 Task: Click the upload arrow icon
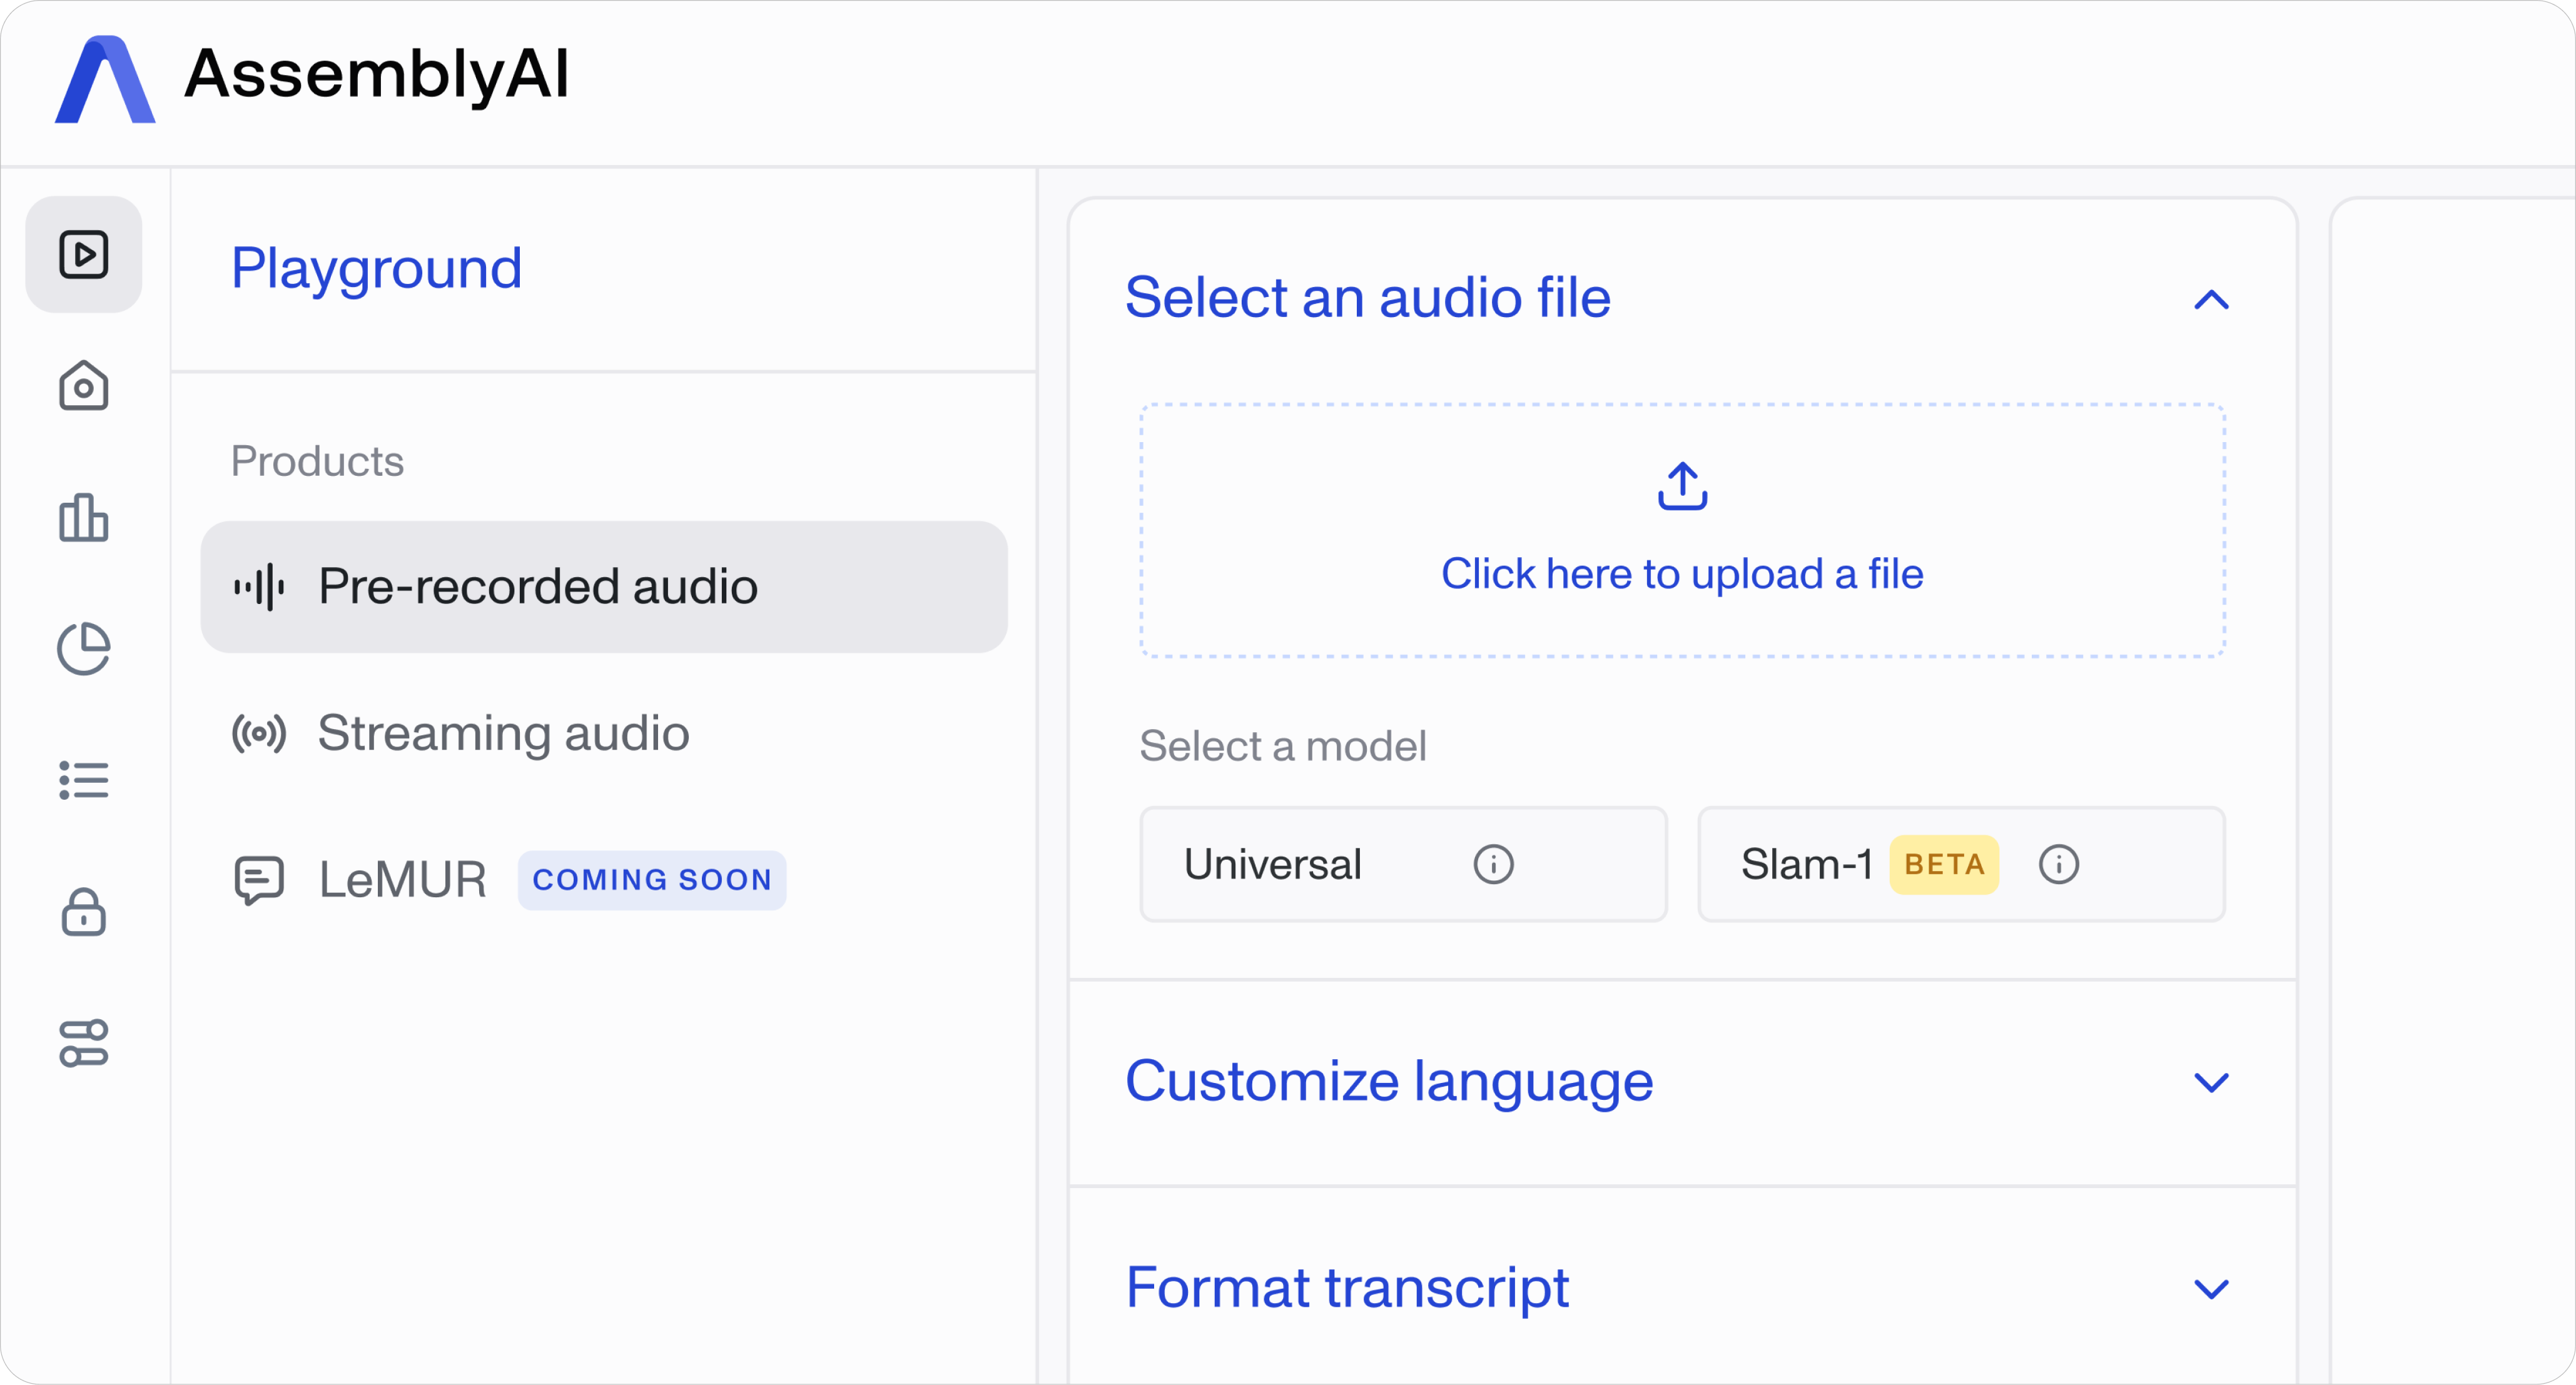1682,486
